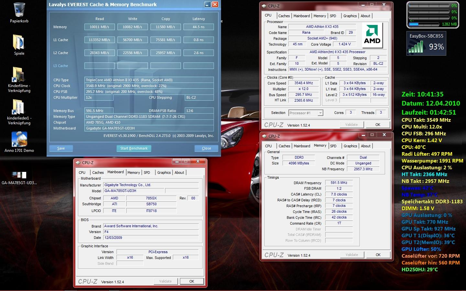Select the kinderlieder1 shortcut icon
Image resolution: width=466 pixels, height=291 pixels.
click(19, 107)
